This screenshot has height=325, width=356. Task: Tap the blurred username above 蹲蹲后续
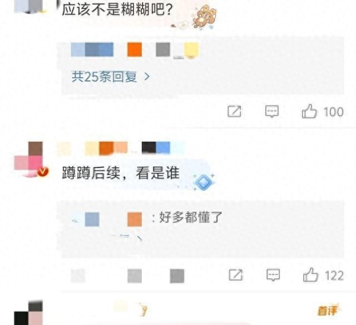click(x=120, y=148)
